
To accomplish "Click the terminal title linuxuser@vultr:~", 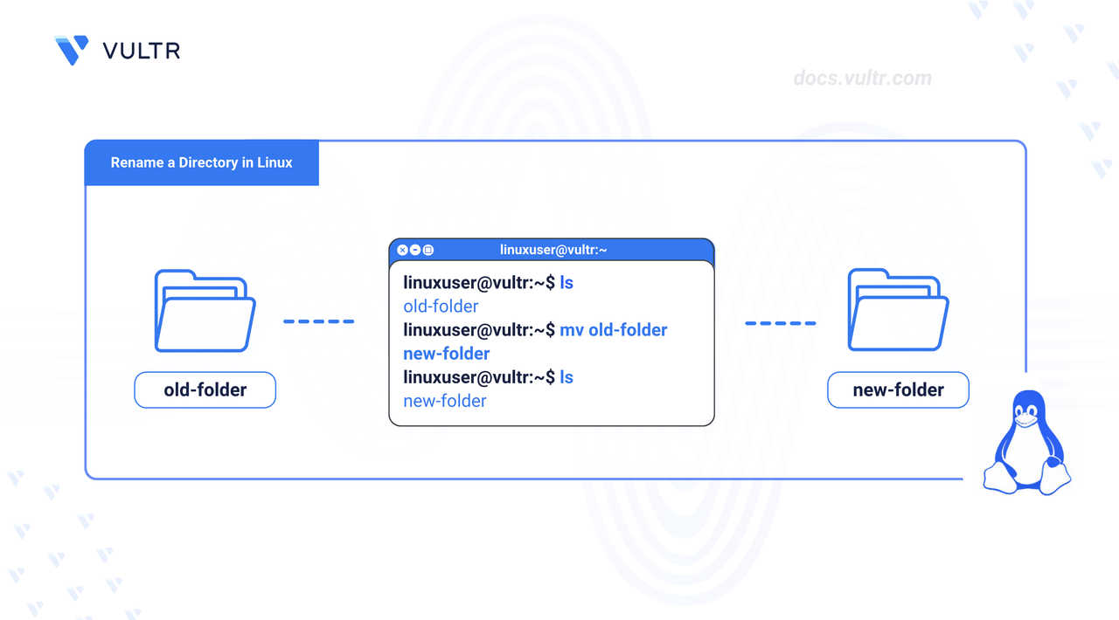I will click(553, 251).
